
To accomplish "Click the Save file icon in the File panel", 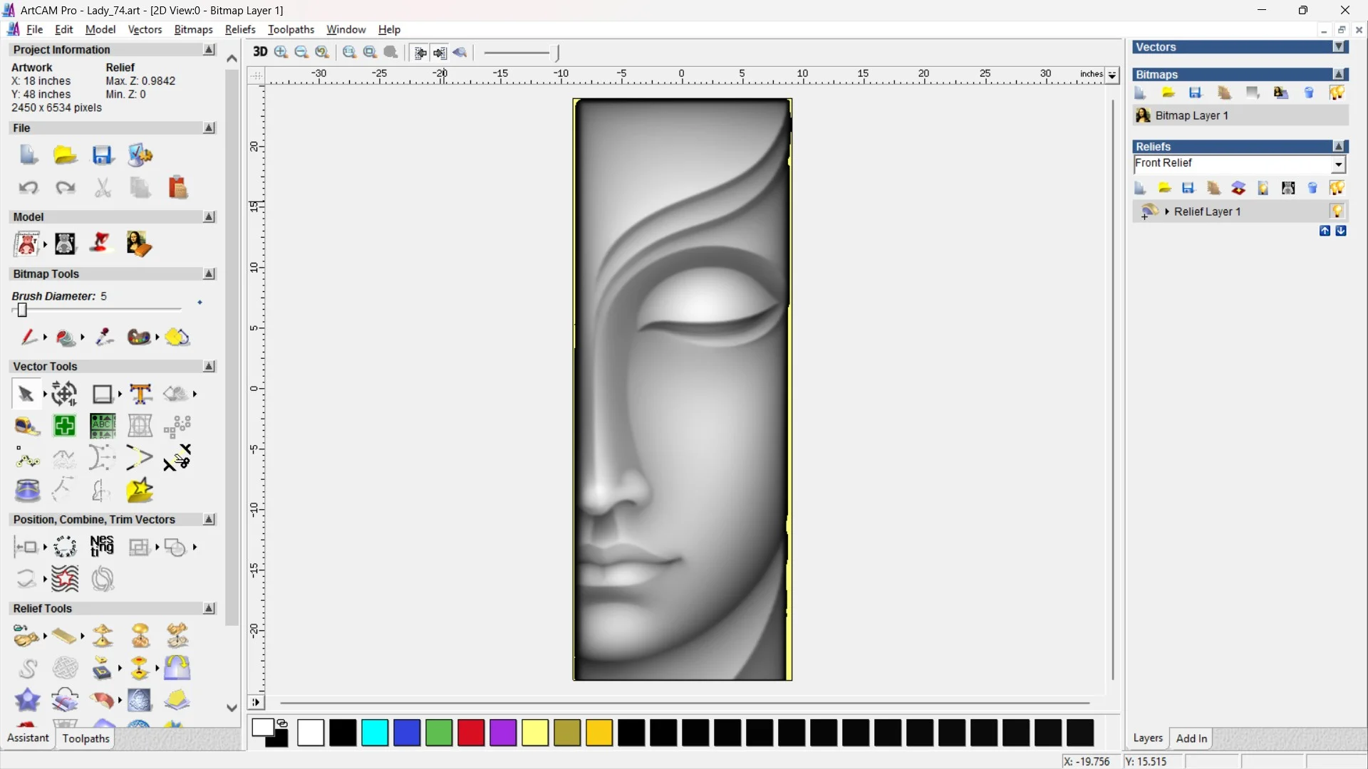I will (x=103, y=155).
